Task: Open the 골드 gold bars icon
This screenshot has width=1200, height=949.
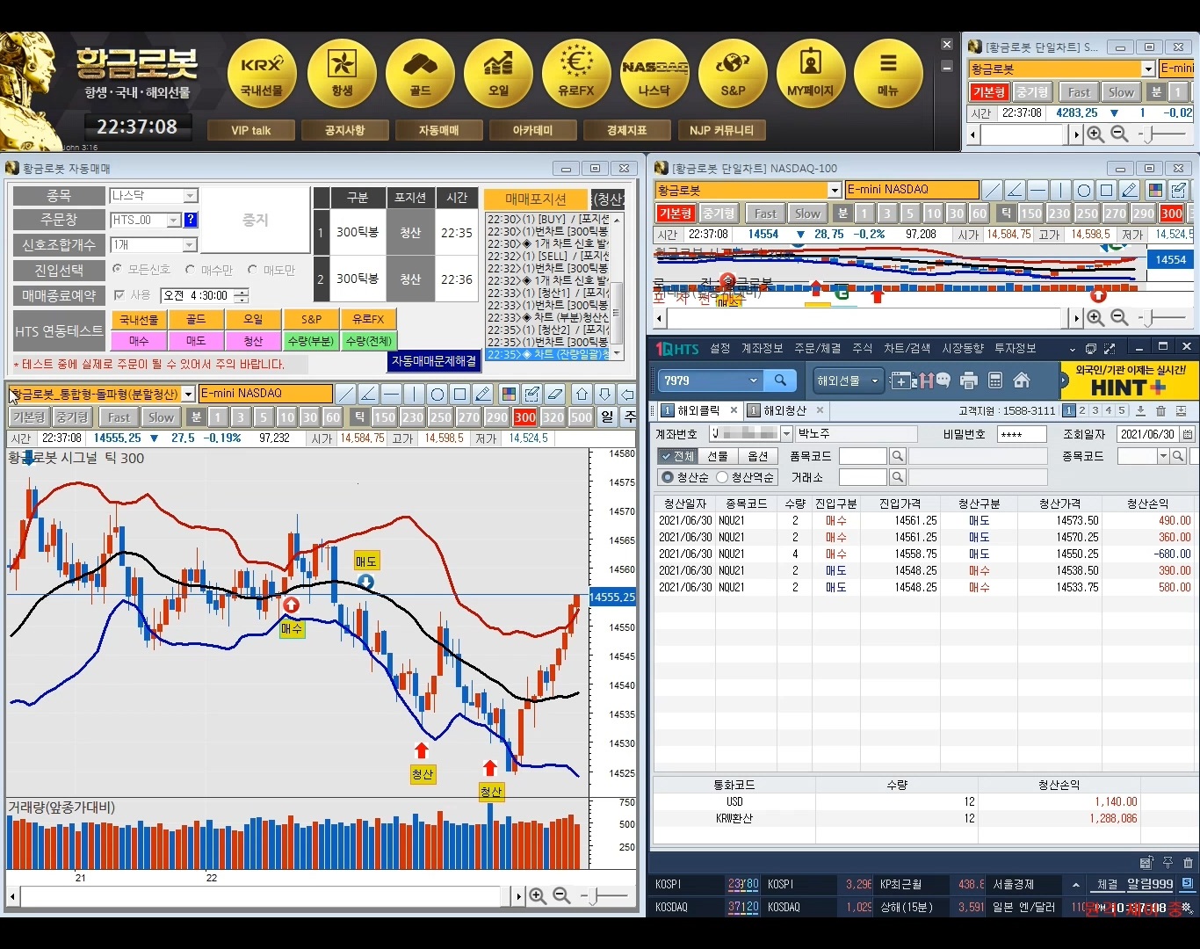Action: click(420, 74)
